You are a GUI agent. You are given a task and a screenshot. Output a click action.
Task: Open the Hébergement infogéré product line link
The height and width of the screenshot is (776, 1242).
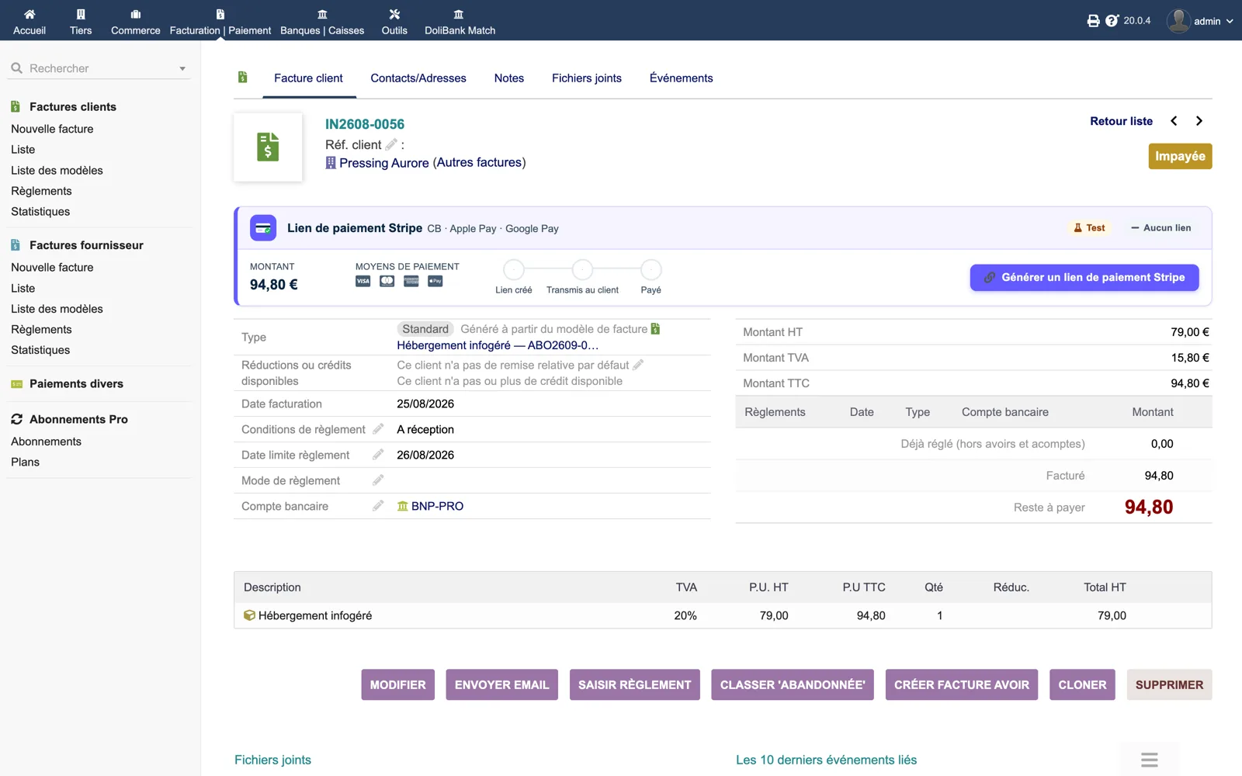click(315, 615)
